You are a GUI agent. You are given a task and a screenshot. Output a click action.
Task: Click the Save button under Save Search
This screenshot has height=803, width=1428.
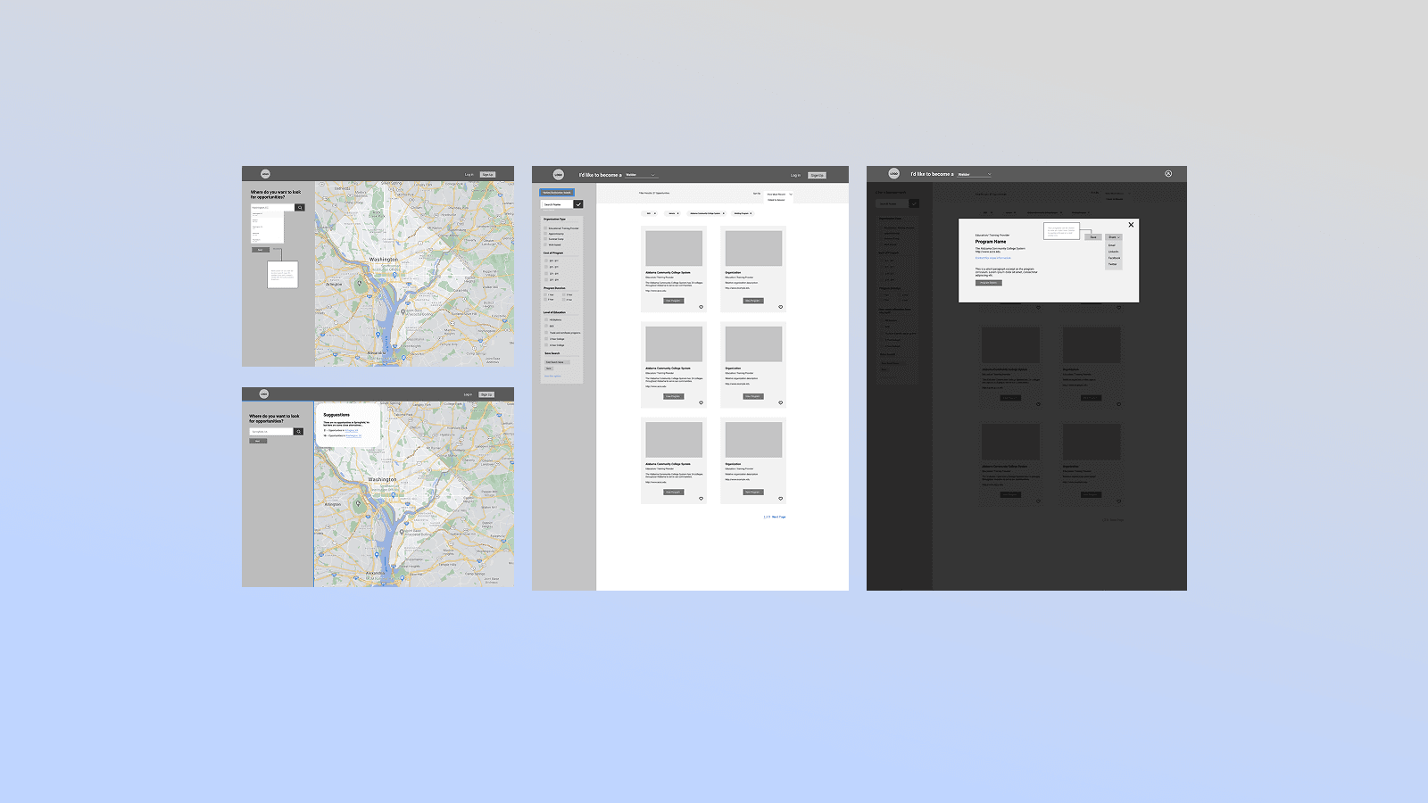click(x=549, y=368)
